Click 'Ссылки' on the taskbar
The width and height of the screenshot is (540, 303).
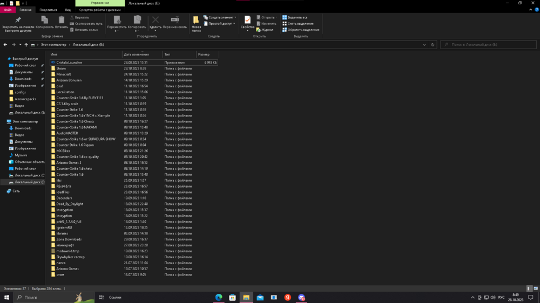(x=115, y=297)
